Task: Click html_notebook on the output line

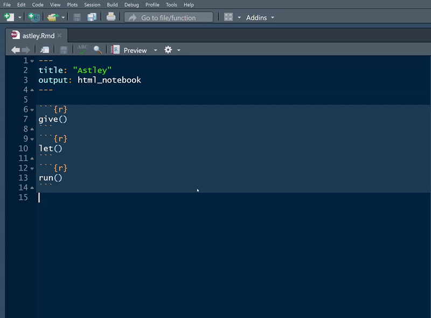Action: (x=109, y=80)
